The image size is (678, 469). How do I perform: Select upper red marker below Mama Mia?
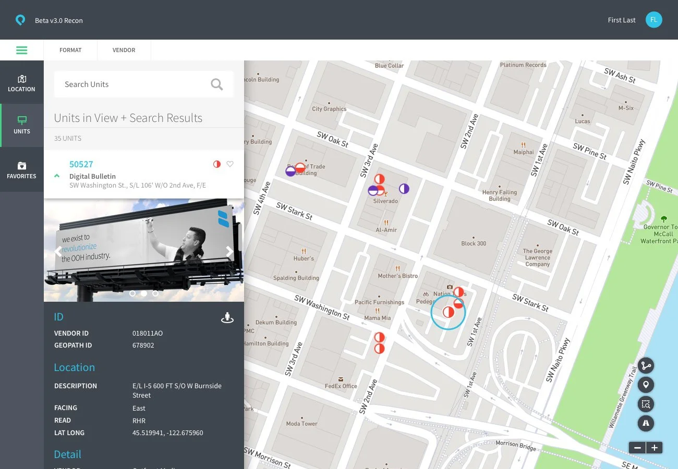point(379,338)
